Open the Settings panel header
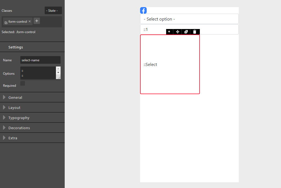 (32, 47)
